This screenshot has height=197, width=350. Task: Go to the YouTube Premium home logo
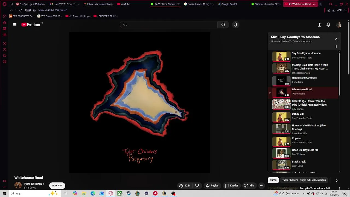tap(31, 25)
